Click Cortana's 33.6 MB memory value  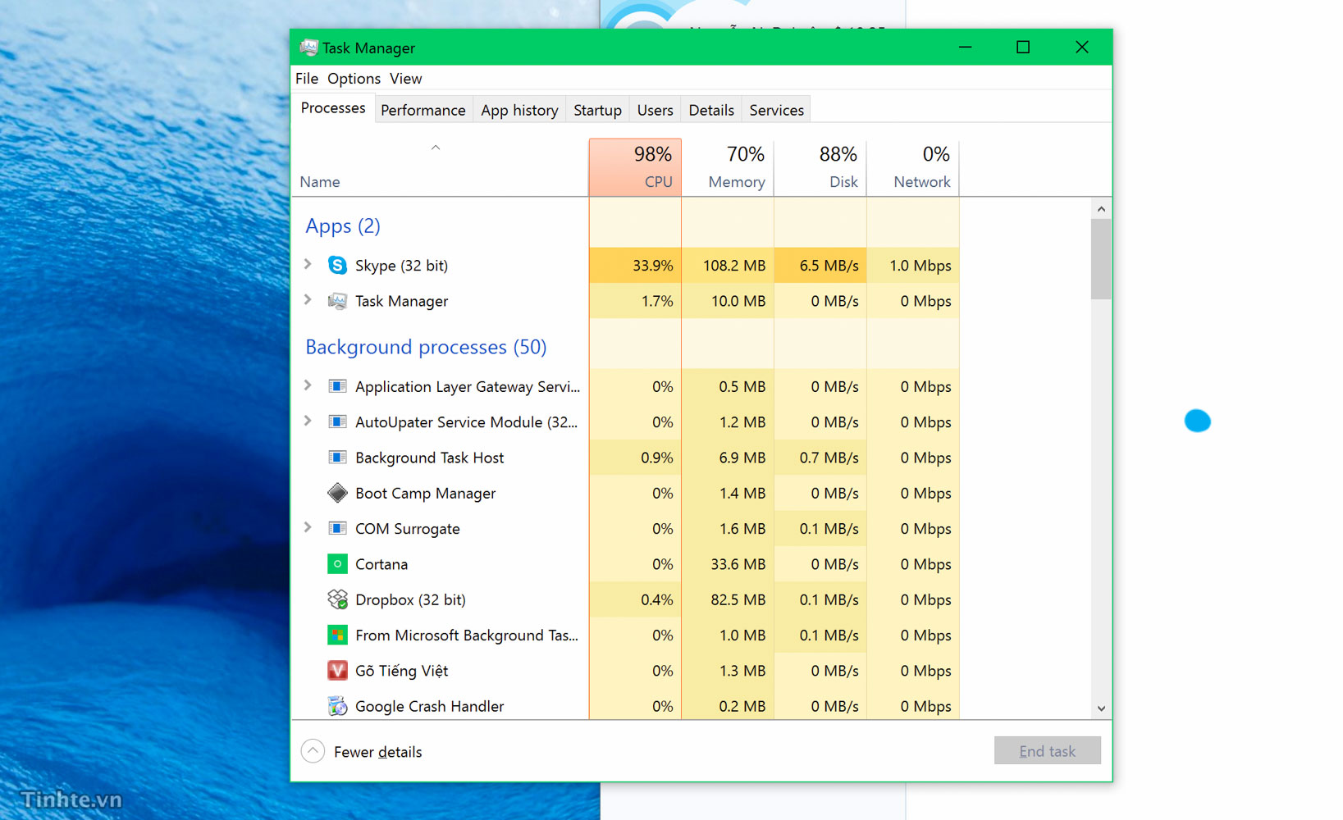click(x=738, y=564)
